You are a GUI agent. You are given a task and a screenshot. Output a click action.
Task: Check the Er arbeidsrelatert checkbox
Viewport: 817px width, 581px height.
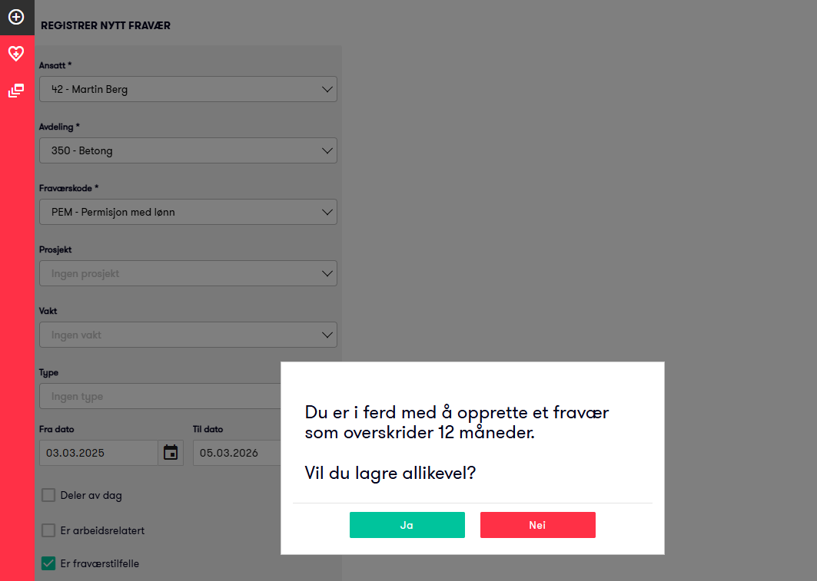(x=48, y=530)
